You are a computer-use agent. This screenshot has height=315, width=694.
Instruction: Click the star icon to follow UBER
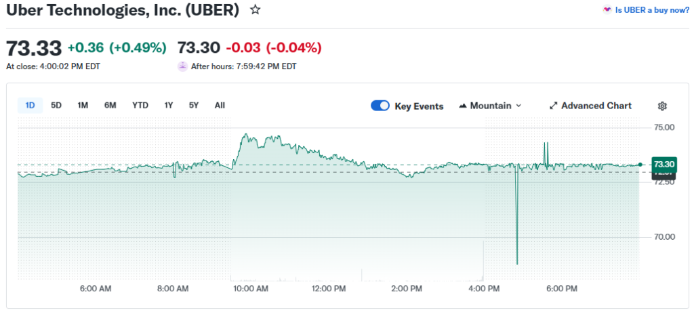point(255,10)
